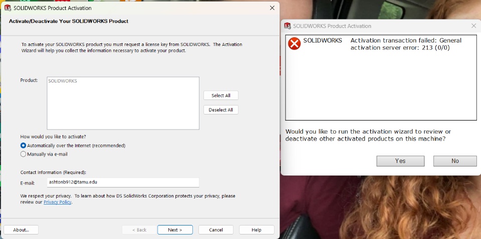Image resolution: width=481 pixels, height=239 pixels.
Task: Click the Deselect All button
Action: pos(221,110)
